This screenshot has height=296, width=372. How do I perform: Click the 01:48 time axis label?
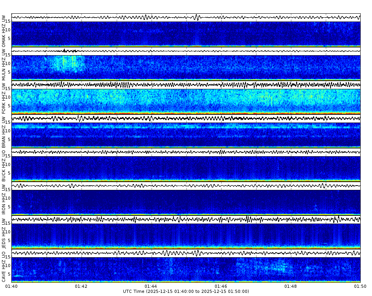(x=290, y=286)
